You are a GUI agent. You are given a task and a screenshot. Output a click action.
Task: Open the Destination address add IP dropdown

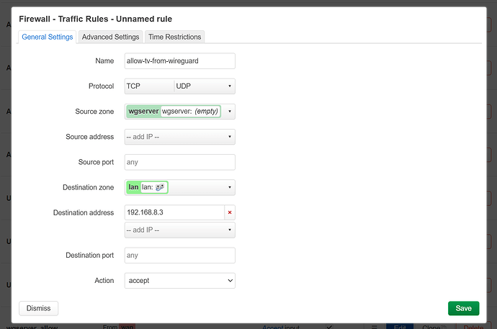click(x=179, y=230)
